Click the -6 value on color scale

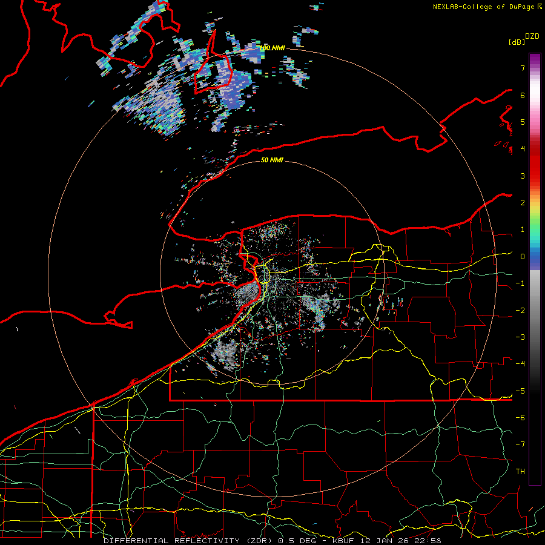click(x=520, y=418)
